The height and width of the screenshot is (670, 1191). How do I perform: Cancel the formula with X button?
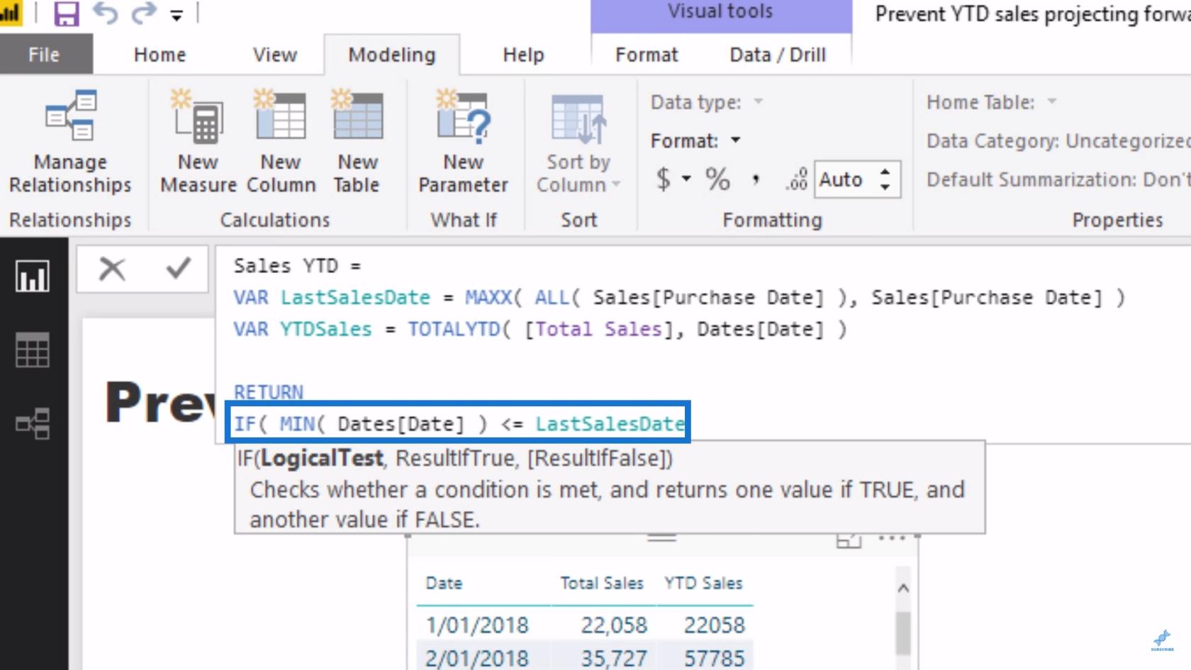[112, 269]
